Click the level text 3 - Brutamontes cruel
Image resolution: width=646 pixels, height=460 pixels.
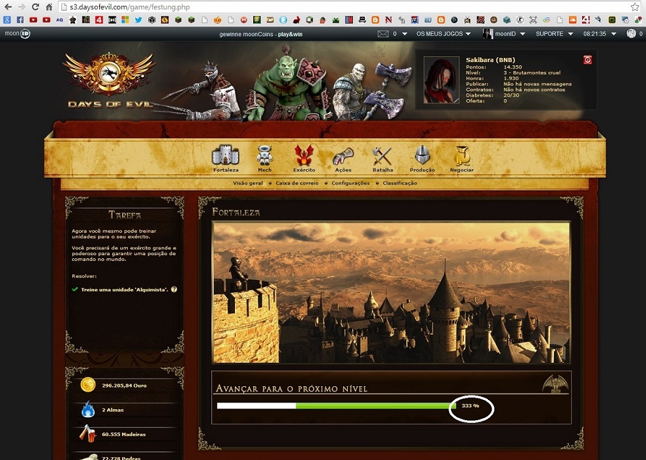pyautogui.click(x=532, y=73)
